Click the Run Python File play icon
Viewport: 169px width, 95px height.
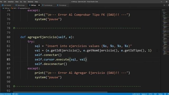[164, 5]
